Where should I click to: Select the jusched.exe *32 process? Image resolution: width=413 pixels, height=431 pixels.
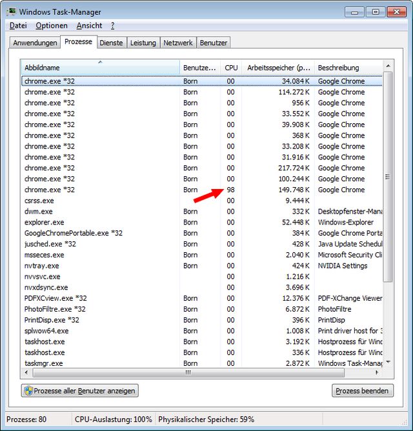pos(201,244)
